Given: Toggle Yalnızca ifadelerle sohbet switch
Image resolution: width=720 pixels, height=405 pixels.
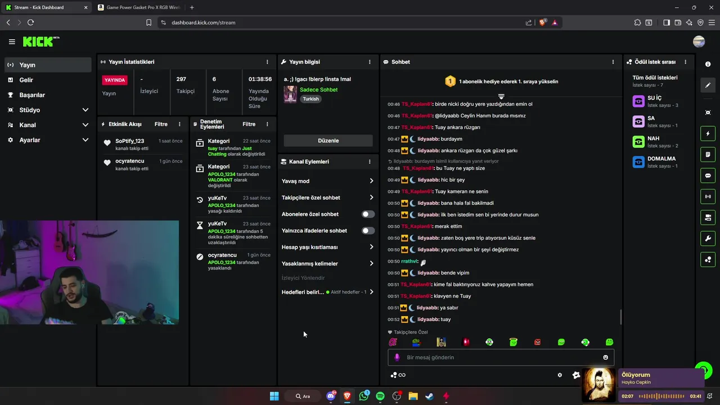Looking at the screenshot, I should click(368, 231).
